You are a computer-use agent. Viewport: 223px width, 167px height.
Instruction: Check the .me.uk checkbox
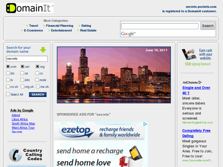coord(38,86)
